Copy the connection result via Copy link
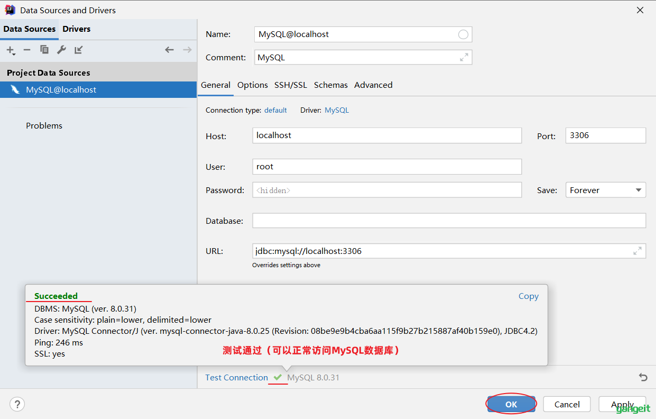The width and height of the screenshot is (656, 419). pyautogui.click(x=529, y=296)
